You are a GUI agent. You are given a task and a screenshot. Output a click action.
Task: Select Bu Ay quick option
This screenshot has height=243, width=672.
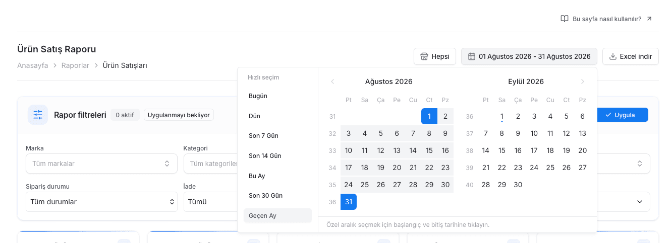(x=277, y=176)
